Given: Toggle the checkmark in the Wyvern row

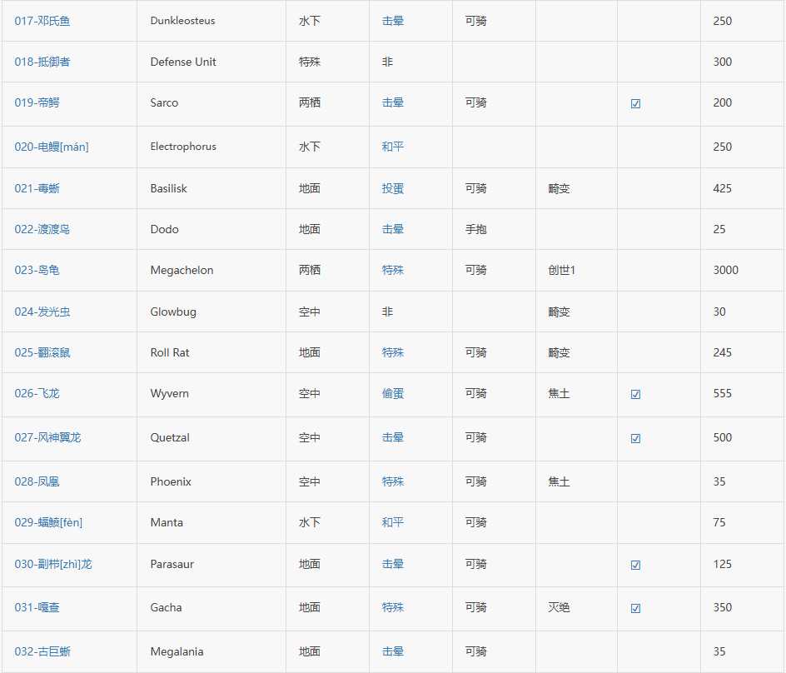Looking at the screenshot, I should pos(635,394).
